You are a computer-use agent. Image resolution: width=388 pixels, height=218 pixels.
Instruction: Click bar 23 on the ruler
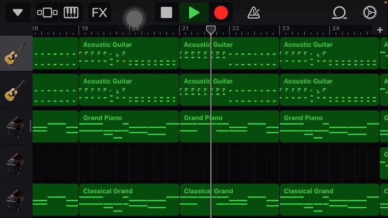point(286,28)
